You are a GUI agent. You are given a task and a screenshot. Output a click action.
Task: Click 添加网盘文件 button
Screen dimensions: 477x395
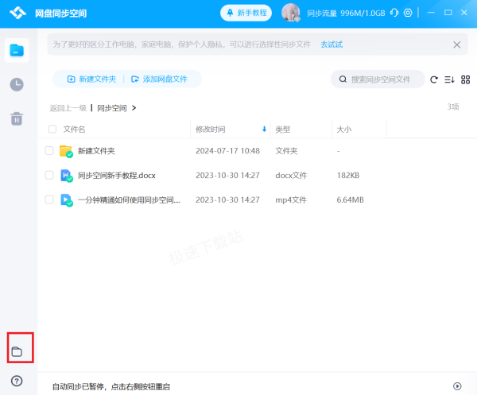pyautogui.click(x=159, y=79)
